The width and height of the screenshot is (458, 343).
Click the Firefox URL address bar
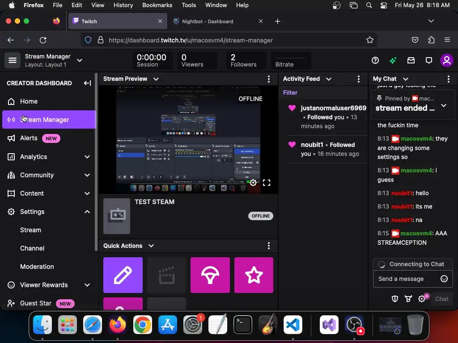click(x=229, y=40)
